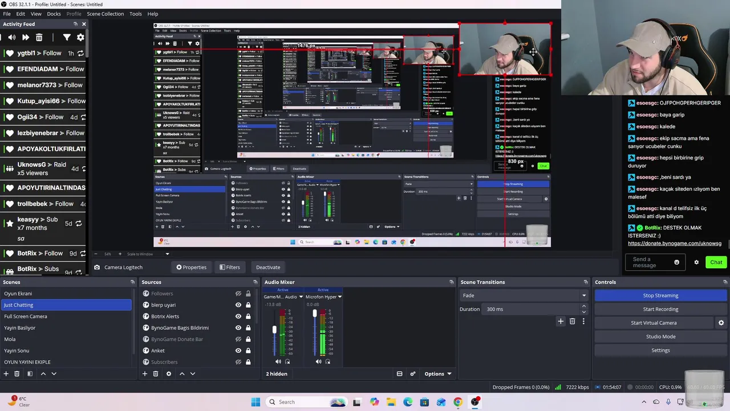
Task: Open the BynoGame donate link in chat
Action: tap(675, 243)
